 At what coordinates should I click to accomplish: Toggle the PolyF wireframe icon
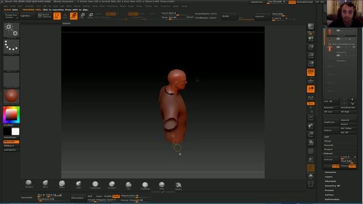[311, 151]
